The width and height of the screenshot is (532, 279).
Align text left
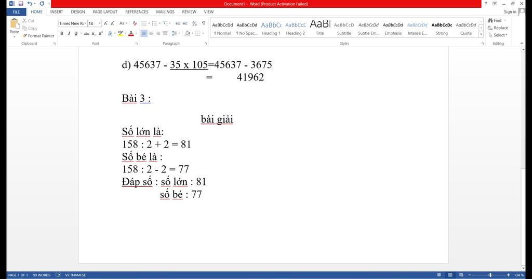click(x=144, y=33)
